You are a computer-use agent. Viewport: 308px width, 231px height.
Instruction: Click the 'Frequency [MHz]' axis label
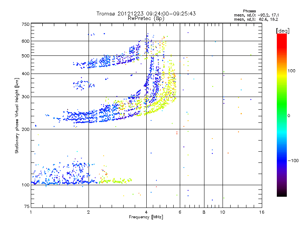(x=146, y=217)
